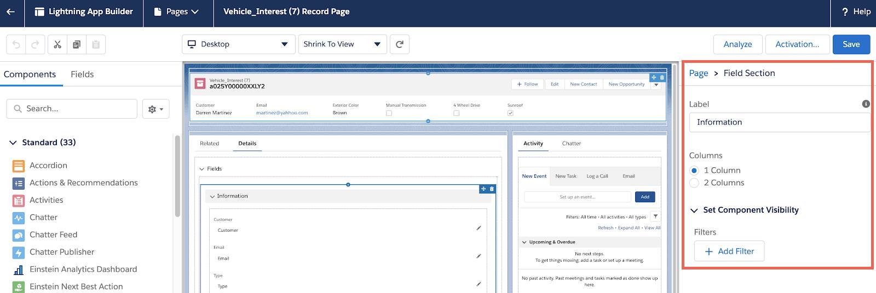Select the Accordion component icon
The height and width of the screenshot is (293, 876).
click(x=19, y=166)
